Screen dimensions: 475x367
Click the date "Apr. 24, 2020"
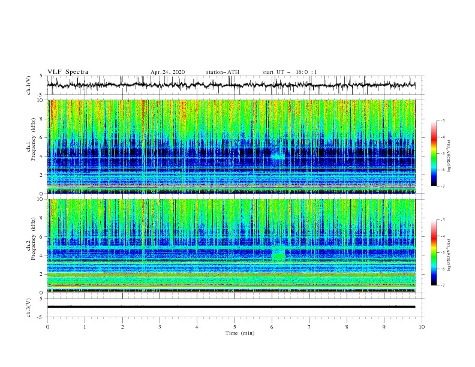click(167, 72)
